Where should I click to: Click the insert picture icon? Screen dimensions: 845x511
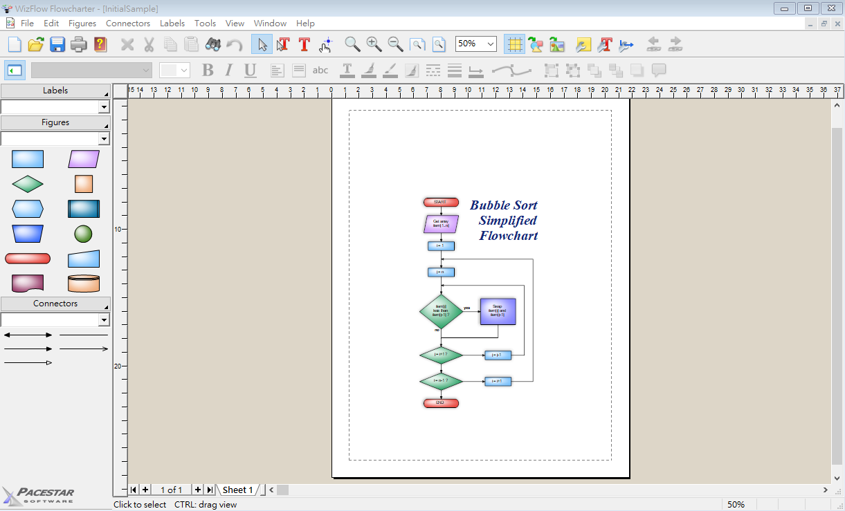click(x=557, y=45)
